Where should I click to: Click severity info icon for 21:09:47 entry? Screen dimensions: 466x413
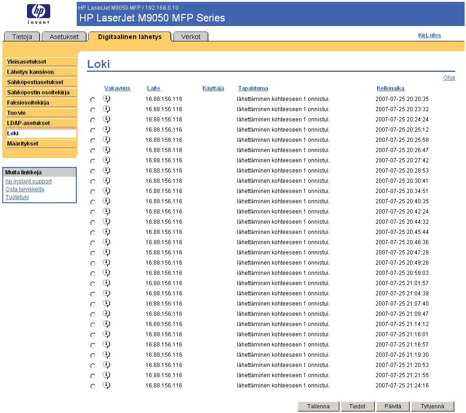pyautogui.click(x=107, y=314)
